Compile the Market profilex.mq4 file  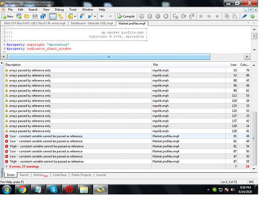(126, 16)
